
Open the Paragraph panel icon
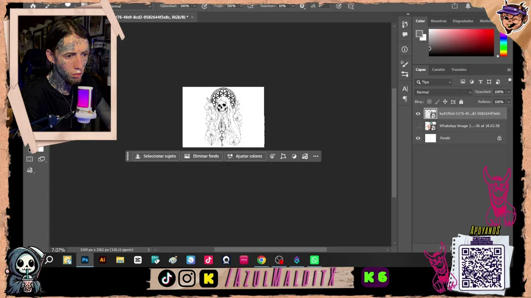405,99
